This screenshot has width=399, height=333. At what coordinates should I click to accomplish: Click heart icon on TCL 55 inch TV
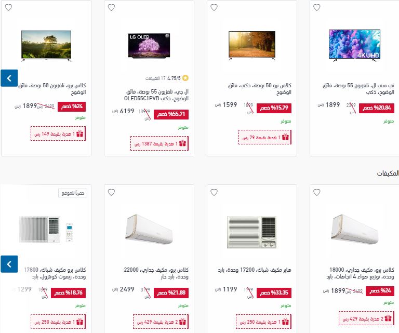point(317,8)
